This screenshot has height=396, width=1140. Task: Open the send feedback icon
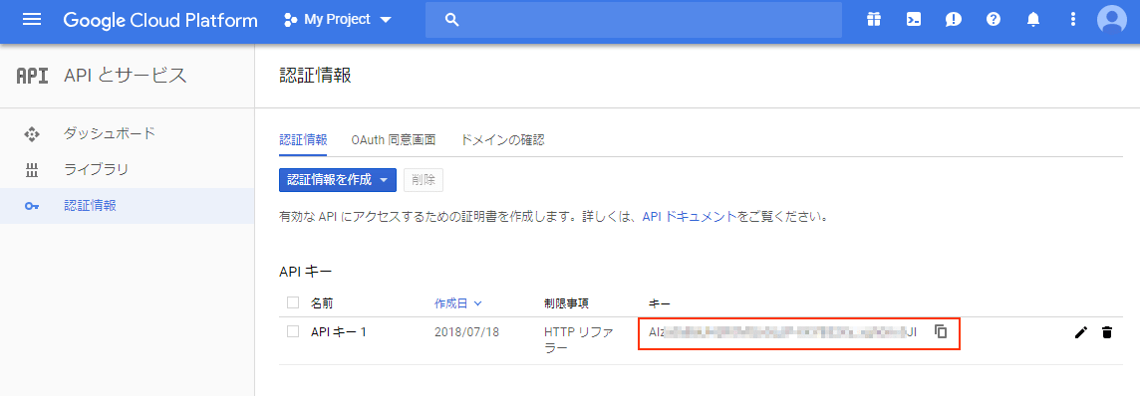click(x=953, y=20)
